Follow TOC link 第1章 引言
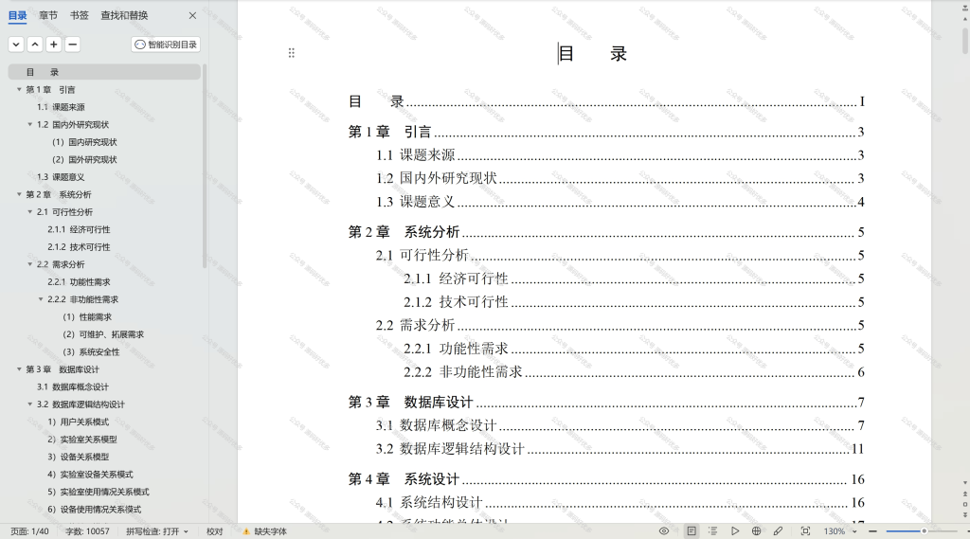 click(605, 132)
